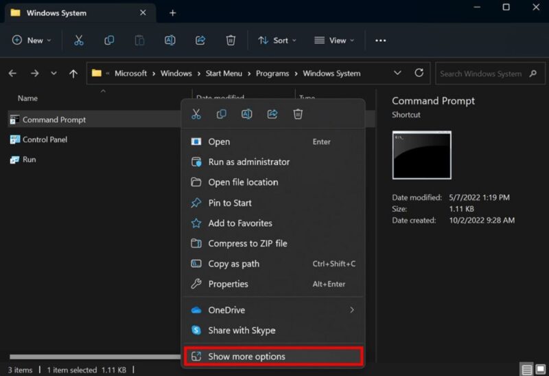Viewport: 549px width, 376px height.
Task: Expand the OneDrive submenu arrow
Action: pyautogui.click(x=352, y=310)
